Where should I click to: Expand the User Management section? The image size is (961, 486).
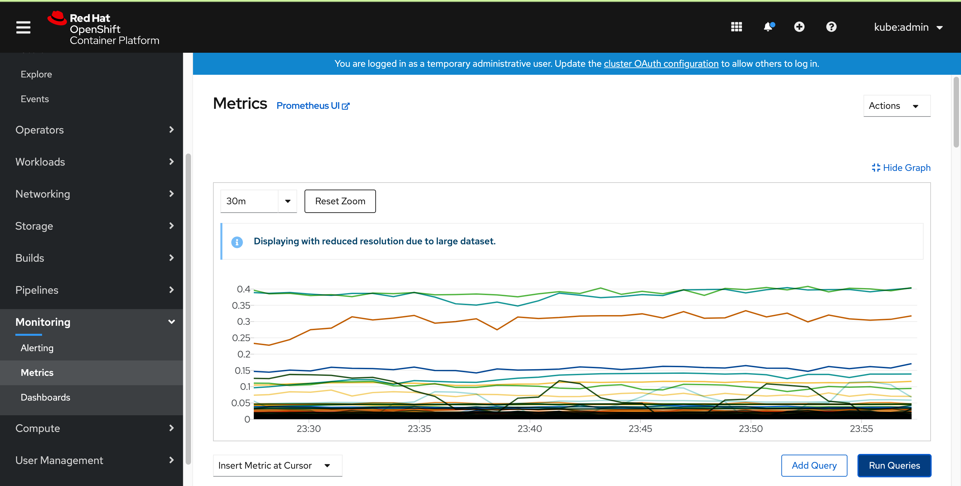91,460
